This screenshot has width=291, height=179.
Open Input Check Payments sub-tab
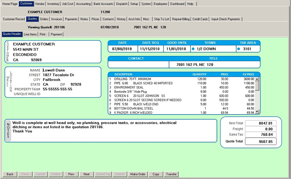(x=226, y=19)
